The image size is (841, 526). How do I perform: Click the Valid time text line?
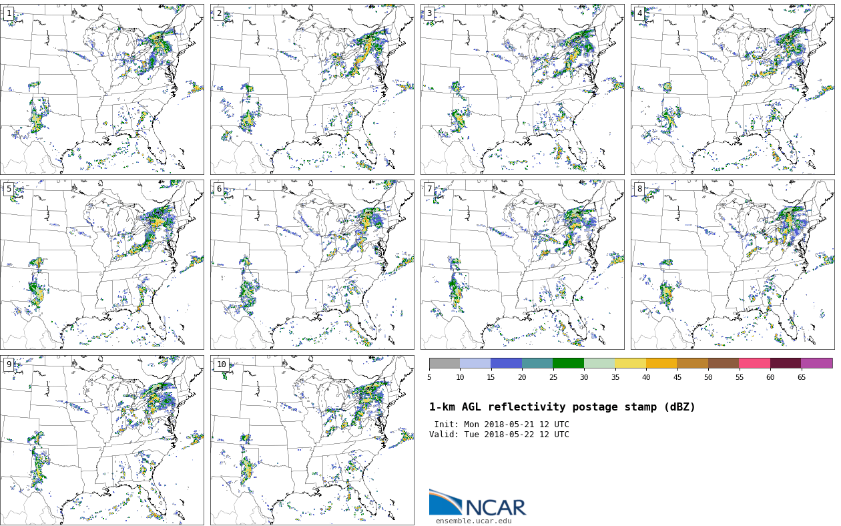[499, 435]
